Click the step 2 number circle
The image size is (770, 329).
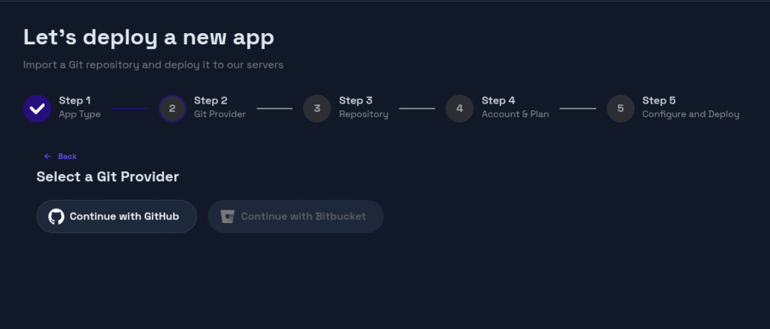172,108
